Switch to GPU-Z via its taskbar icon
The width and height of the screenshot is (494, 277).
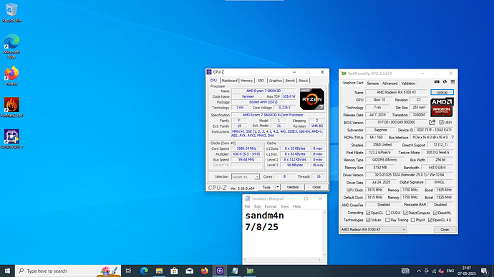pos(250,271)
